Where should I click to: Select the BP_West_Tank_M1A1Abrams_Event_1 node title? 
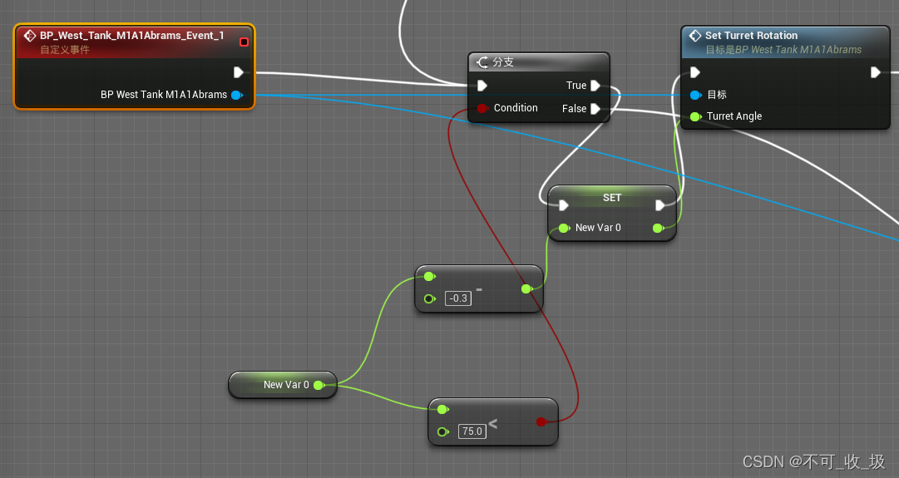click(132, 36)
